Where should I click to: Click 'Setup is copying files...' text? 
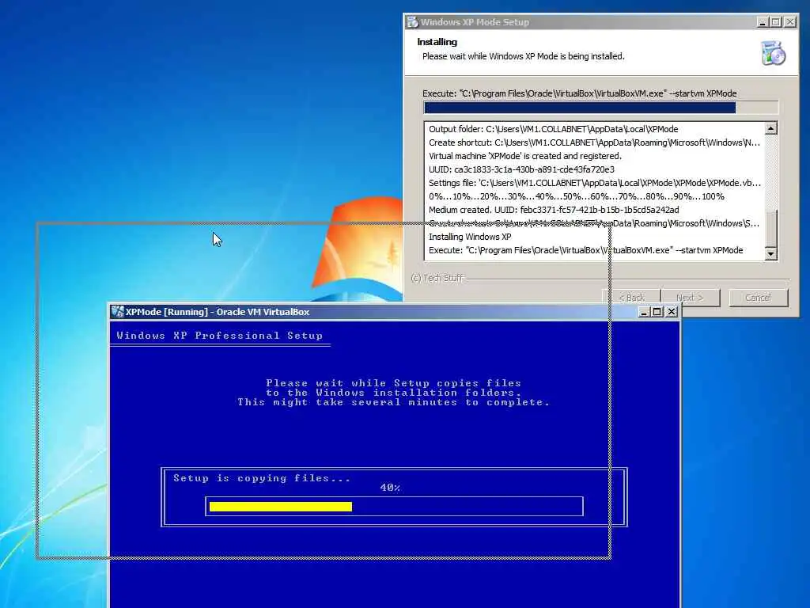coord(262,478)
